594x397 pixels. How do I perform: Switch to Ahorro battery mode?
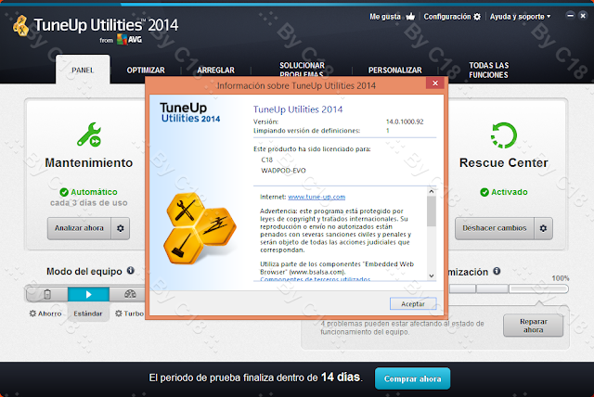(47, 294)
